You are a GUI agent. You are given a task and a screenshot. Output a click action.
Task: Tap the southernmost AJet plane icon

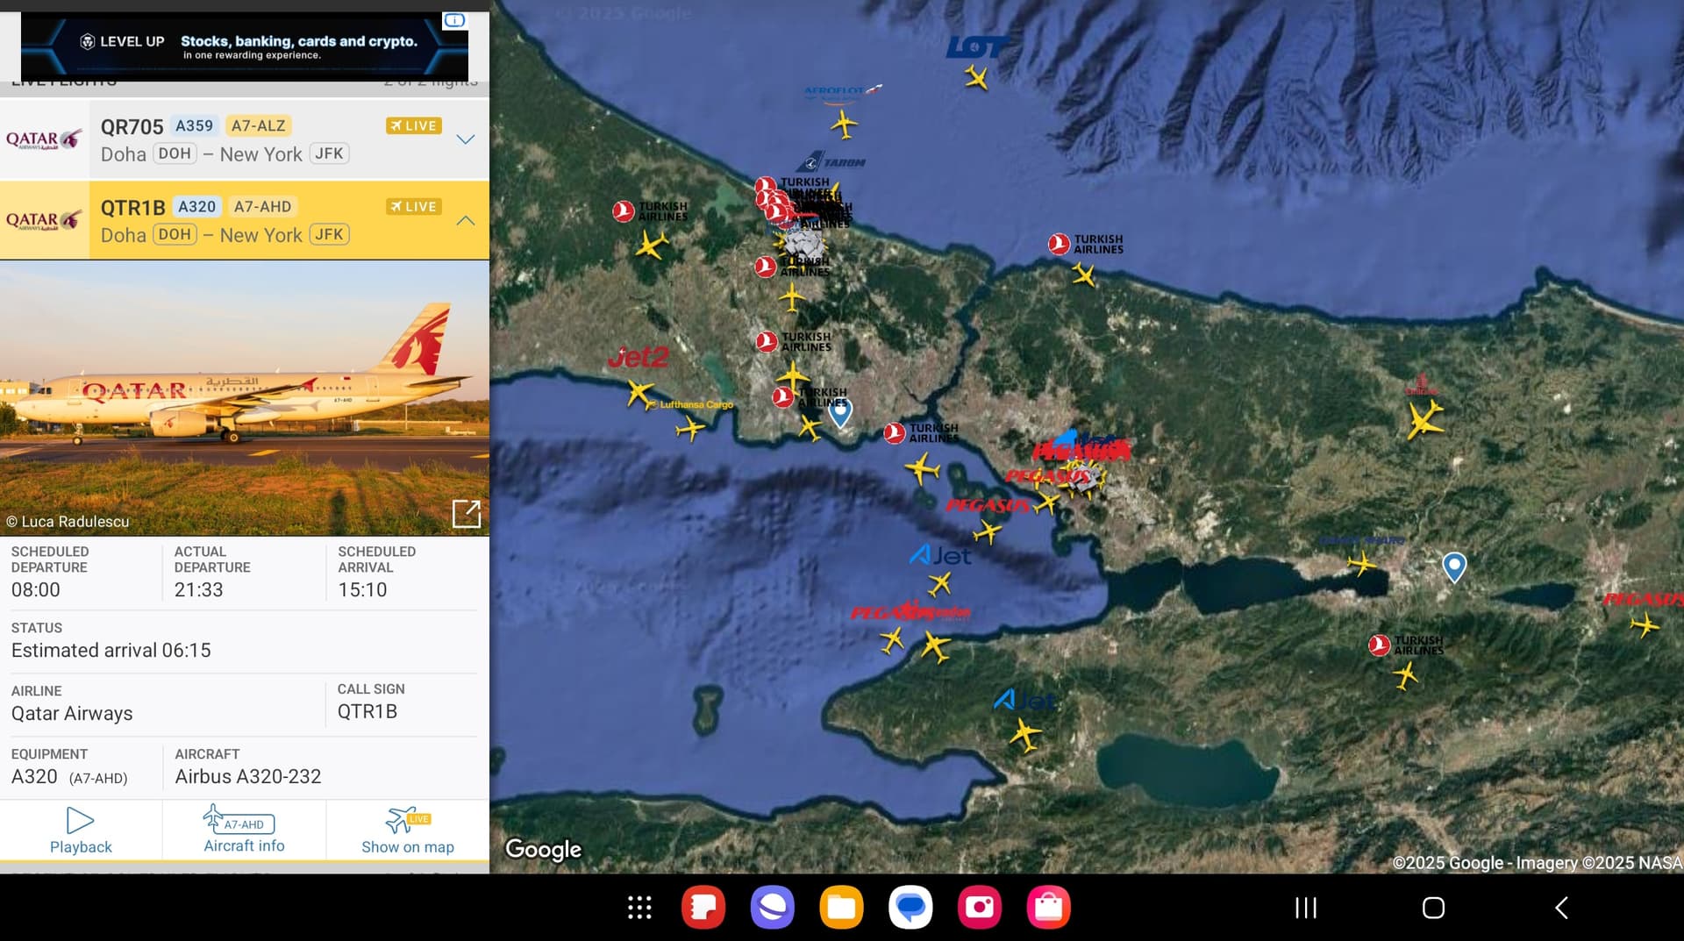1024,734
